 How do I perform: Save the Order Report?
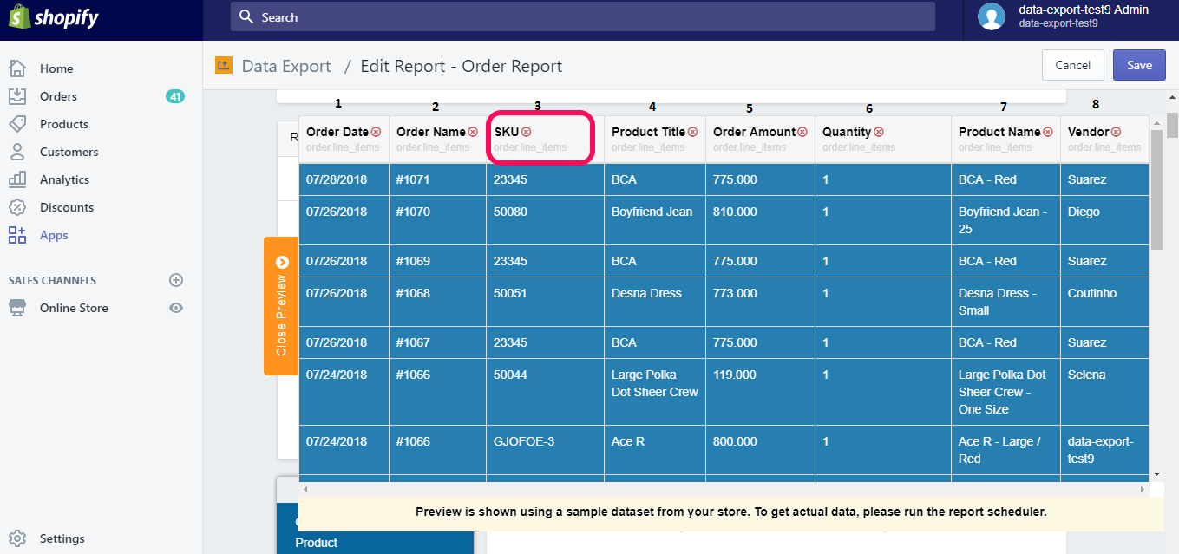click(x=1138, y=65)
